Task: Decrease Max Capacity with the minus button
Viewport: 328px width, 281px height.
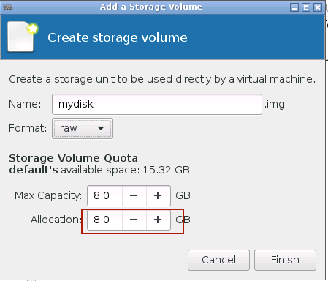Action: click(134, 195)
